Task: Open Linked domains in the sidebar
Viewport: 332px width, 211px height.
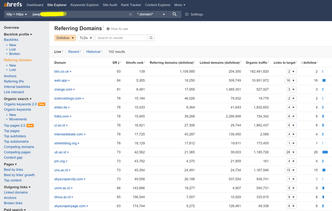Action: coord(16,192)
